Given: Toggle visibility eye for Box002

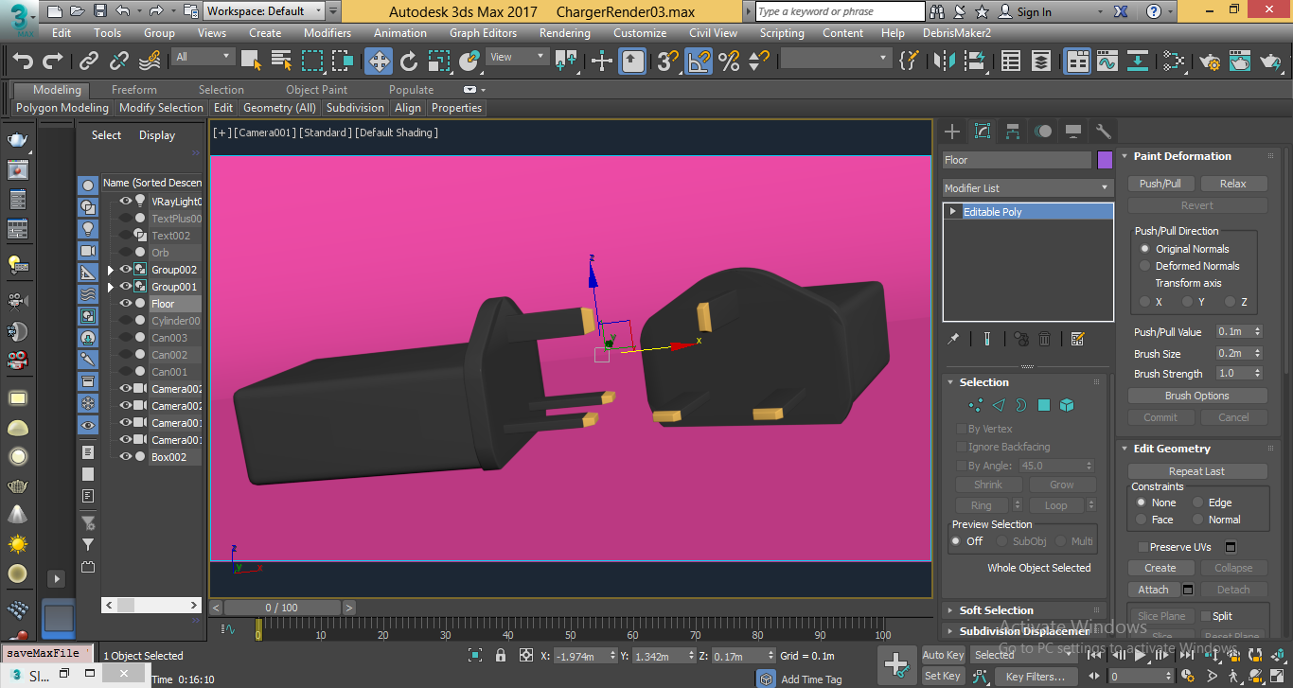Looking at the screenshot, I should point(125,457).
